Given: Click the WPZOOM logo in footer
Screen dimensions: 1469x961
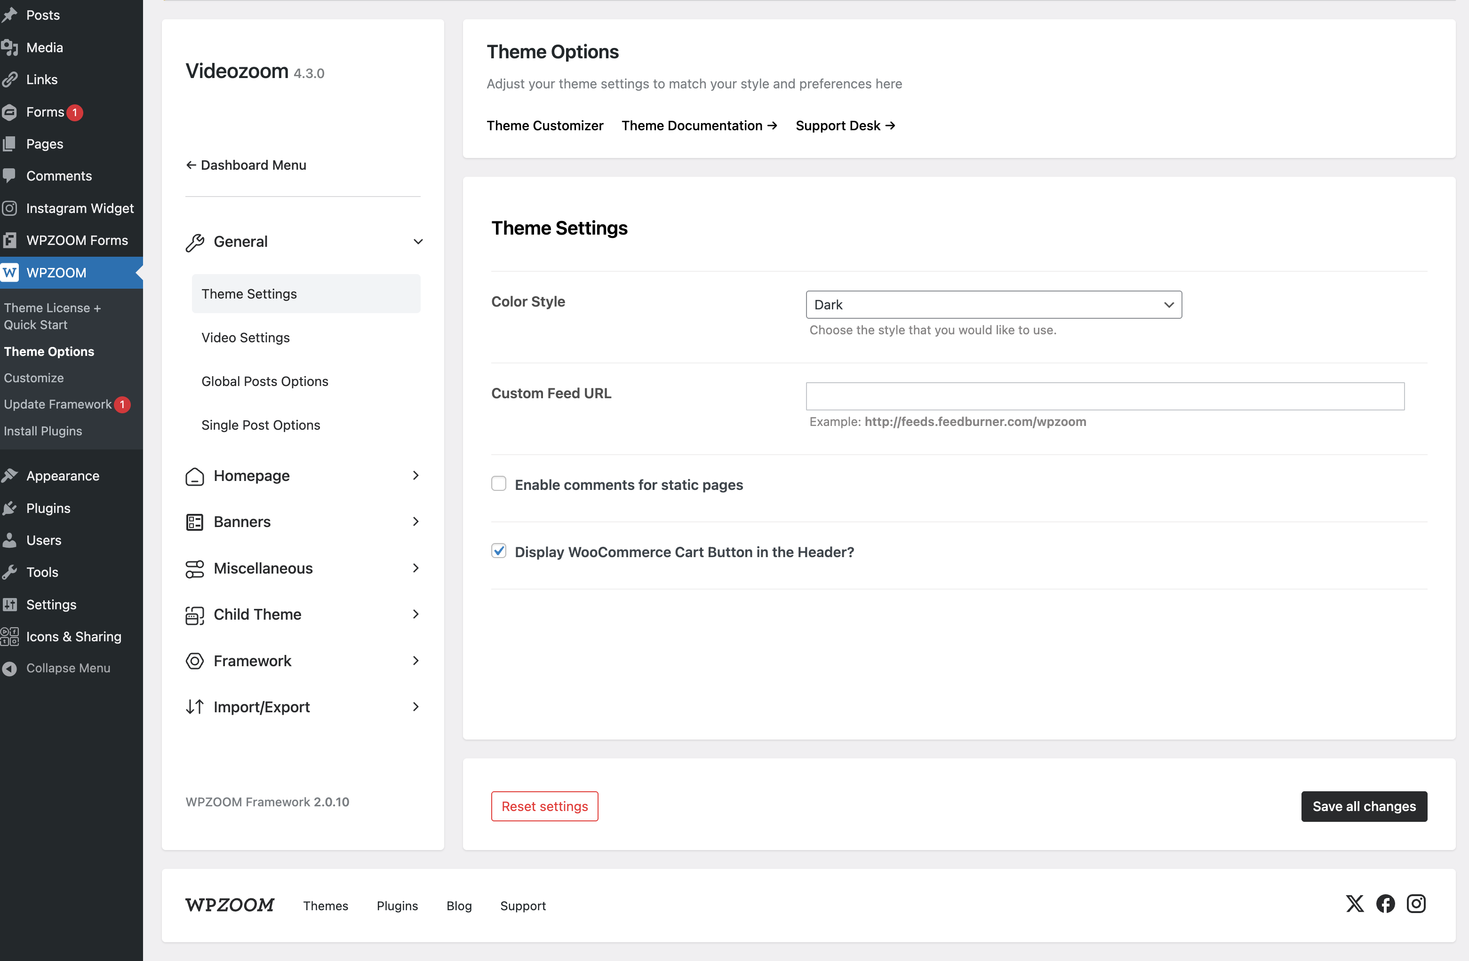Looking at the screenshot, I should [x=230, y=905].
